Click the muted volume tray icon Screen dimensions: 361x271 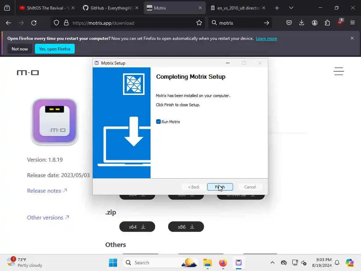(x=304, y=263)
